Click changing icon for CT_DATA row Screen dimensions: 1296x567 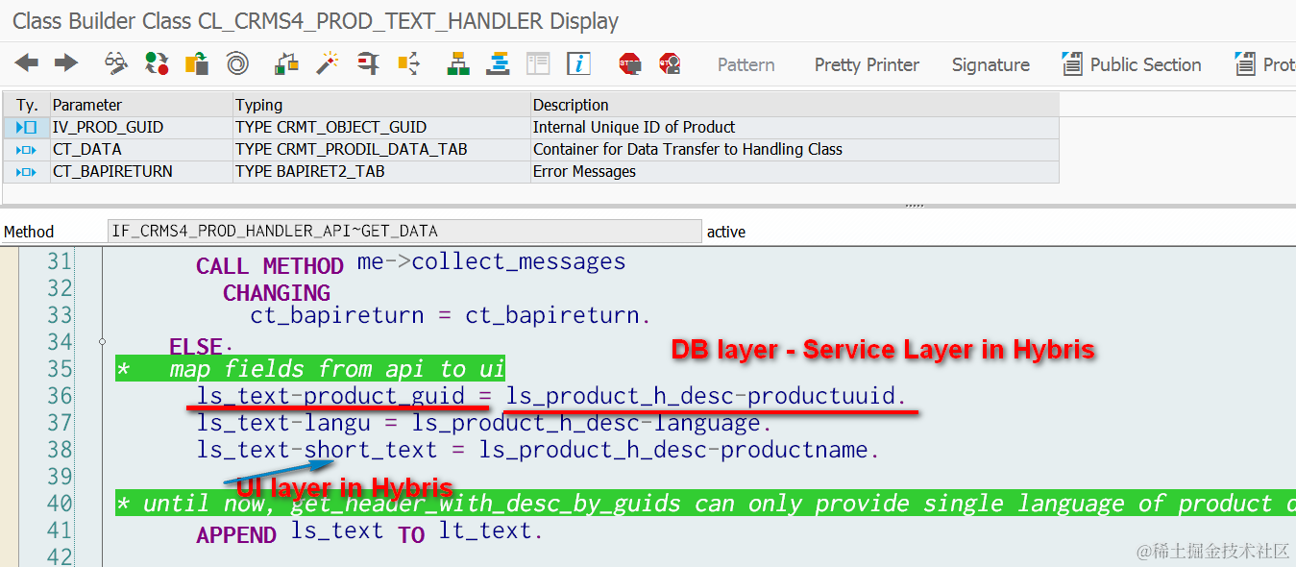(27, 149)
